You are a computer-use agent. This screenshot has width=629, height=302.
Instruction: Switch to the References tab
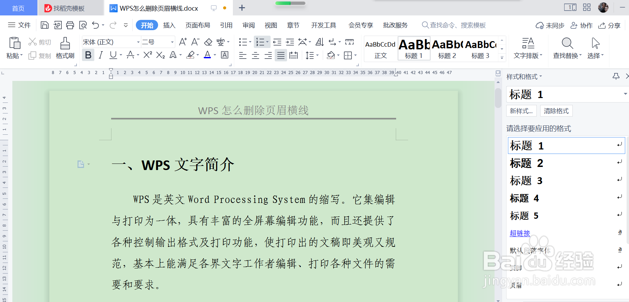226,25
